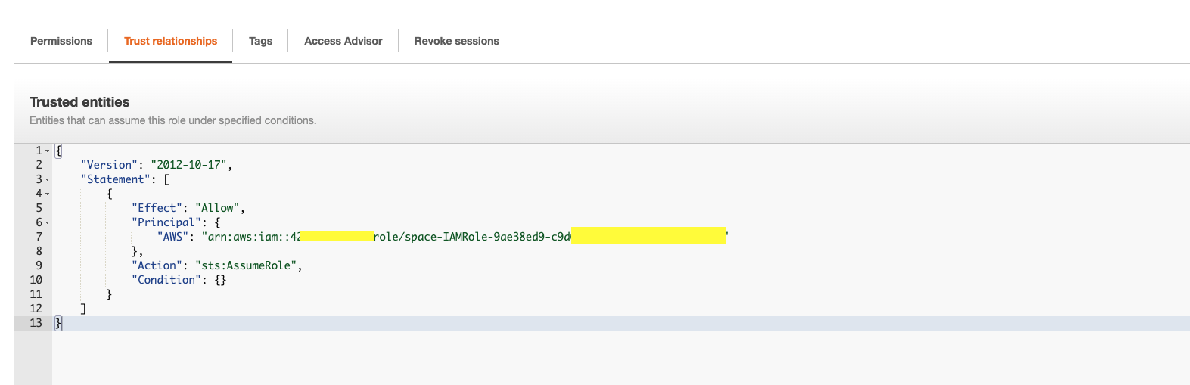This screenshot has width=1190, height=385.
Task: Click the "AWS" principal key
Action: (x=172, y=237)
